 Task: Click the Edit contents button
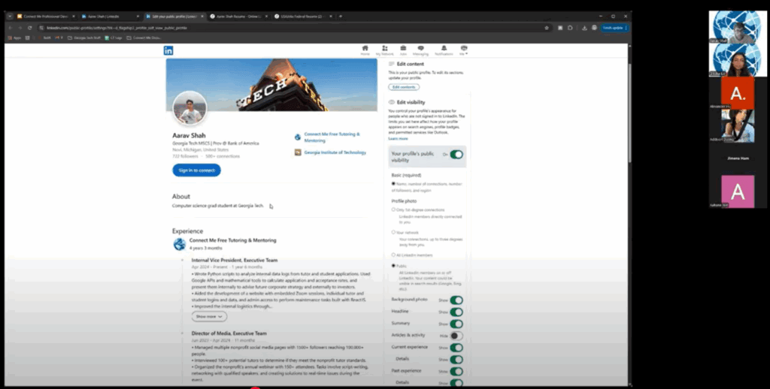tap(404, 87)
